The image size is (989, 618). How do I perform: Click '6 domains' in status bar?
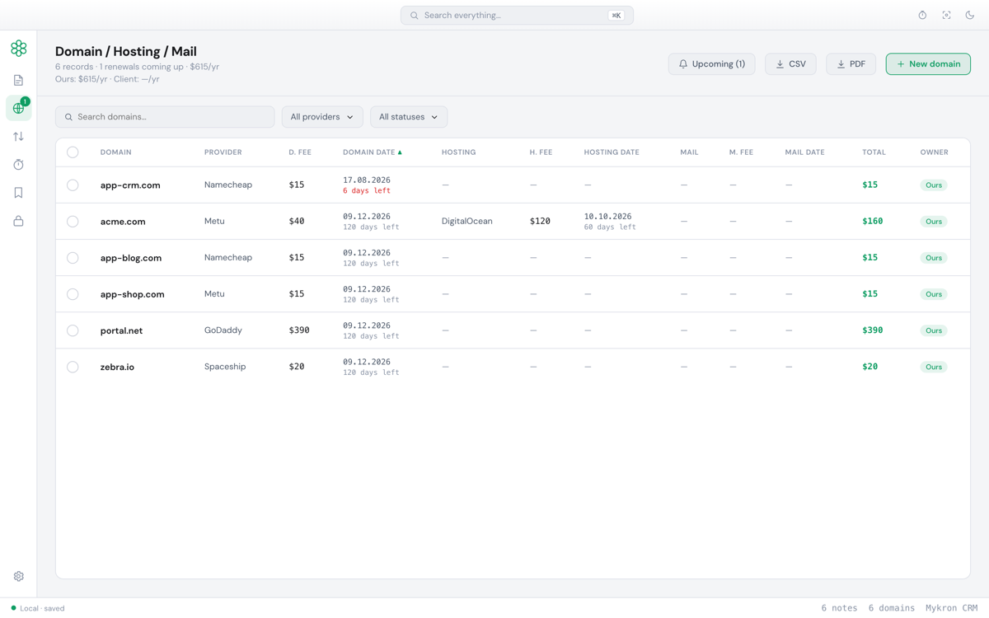click(x=891, y=608)
